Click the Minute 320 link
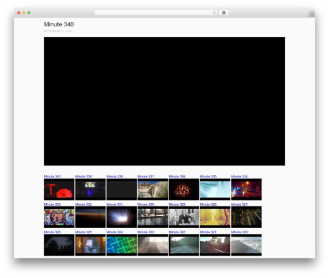The image size is (329, 278). click(240, 232)
